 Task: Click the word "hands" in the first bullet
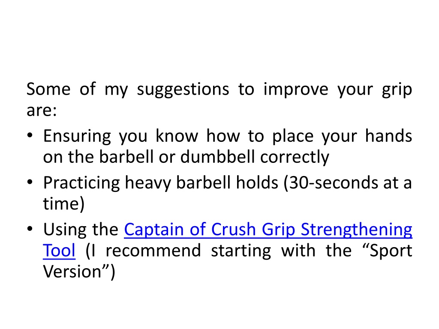(x=388, y=136)
